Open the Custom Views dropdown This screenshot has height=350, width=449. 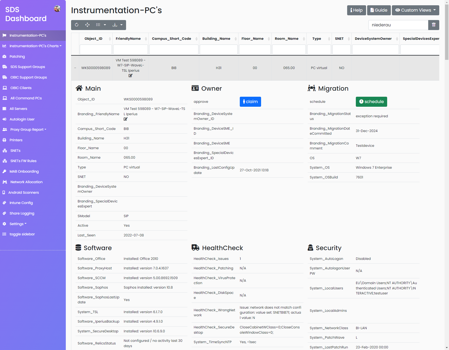(x=415, y=10)
